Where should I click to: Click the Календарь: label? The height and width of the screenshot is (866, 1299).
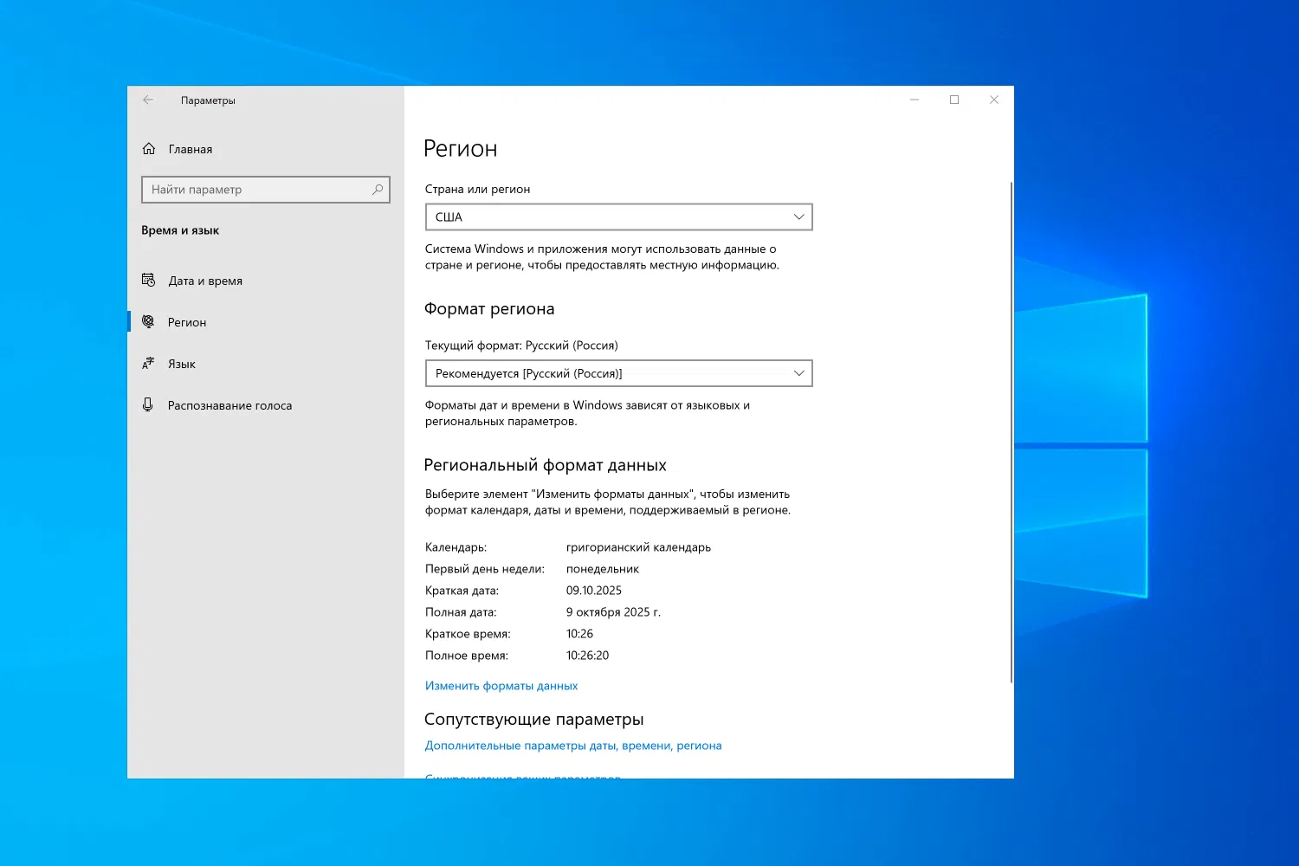[x=456, y=547]
